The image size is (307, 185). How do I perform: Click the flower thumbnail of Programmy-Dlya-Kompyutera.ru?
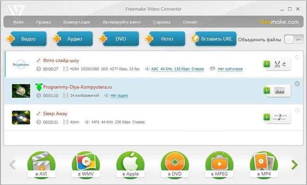[21, 91]
